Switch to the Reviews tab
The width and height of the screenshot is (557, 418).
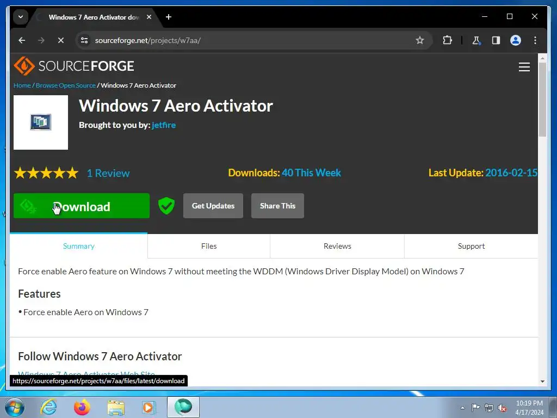tap(337, 246)
